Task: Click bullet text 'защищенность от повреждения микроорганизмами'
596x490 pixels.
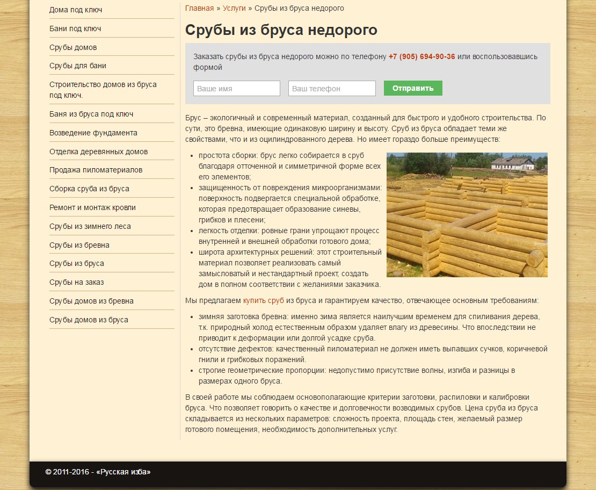Action: 289,188
